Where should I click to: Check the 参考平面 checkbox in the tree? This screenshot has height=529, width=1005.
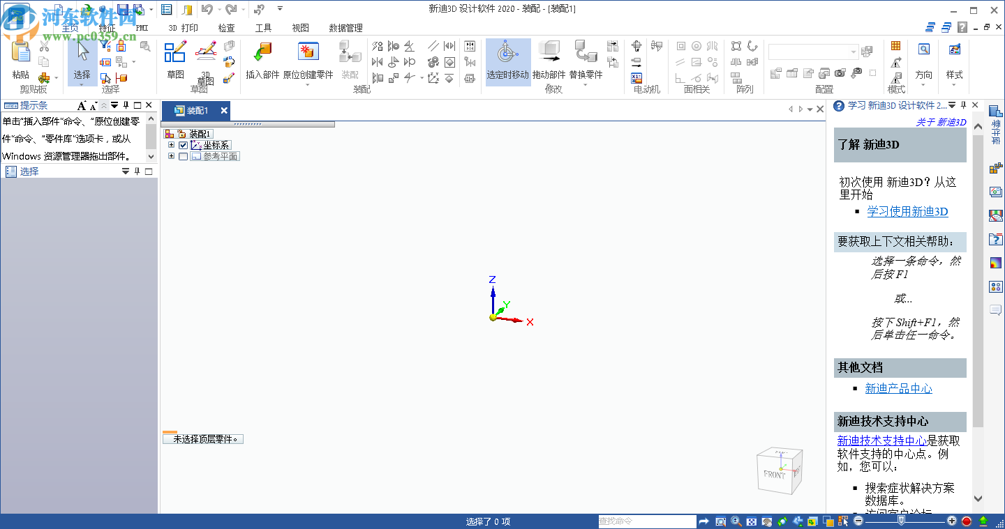pyautogui.click(x=183, y=156)
